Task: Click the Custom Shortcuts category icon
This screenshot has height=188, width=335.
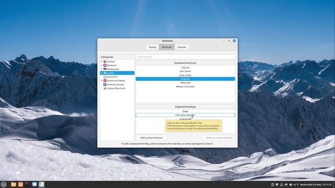Action: (x=105, y=88)
